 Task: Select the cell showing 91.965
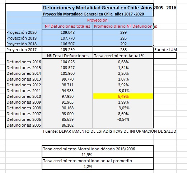pyautogui.click(x=67, y=102)
